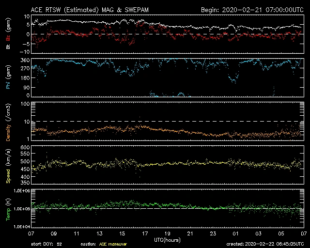Click the 'created' timestamp at bottom right
The height and width of the screenshot is (248, 310).
click(264, 244)
